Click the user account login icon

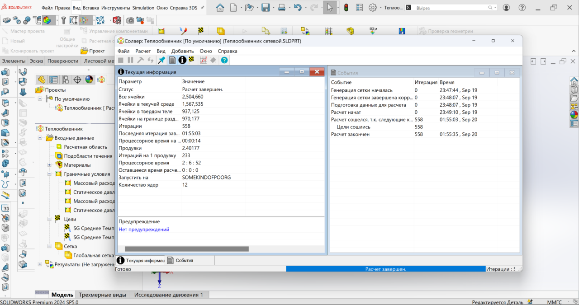click(506, 8)
